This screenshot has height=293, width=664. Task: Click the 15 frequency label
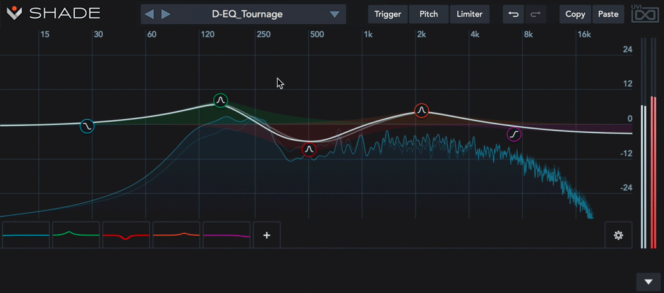point(45,34)
